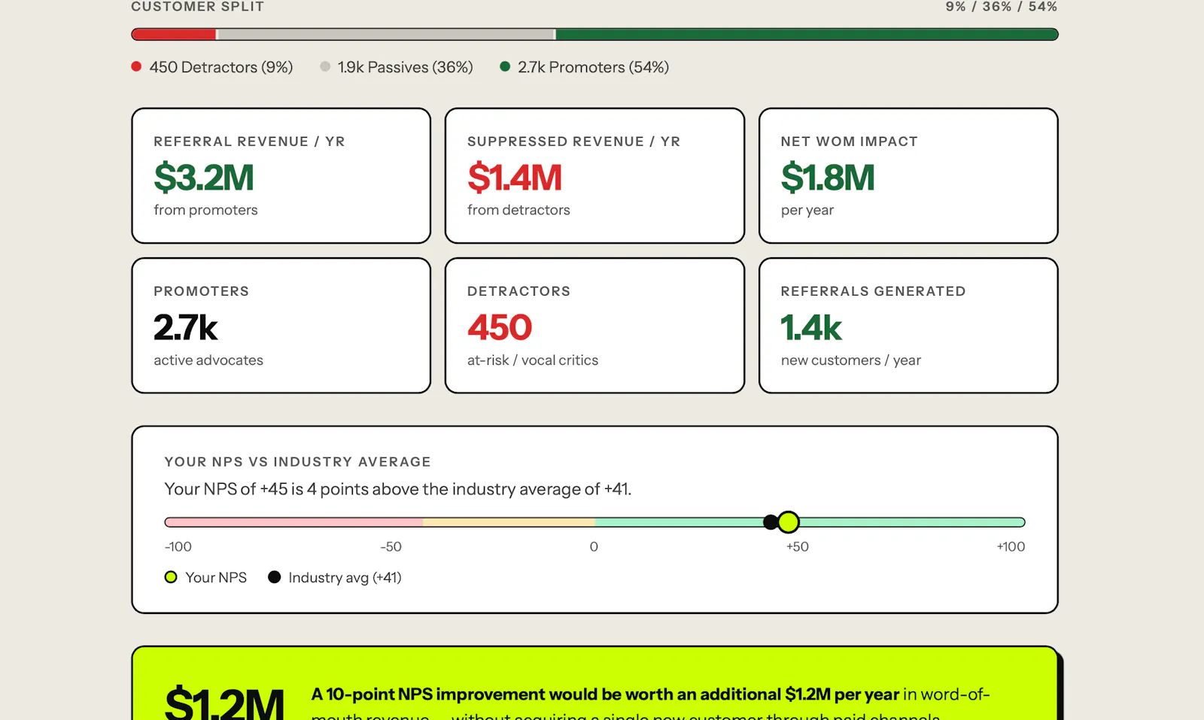Click the "new customers / year" caption
The width and height of the screenshot is (1204, 720).
851,360
